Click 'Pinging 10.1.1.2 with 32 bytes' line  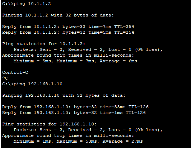pos(58,15)
